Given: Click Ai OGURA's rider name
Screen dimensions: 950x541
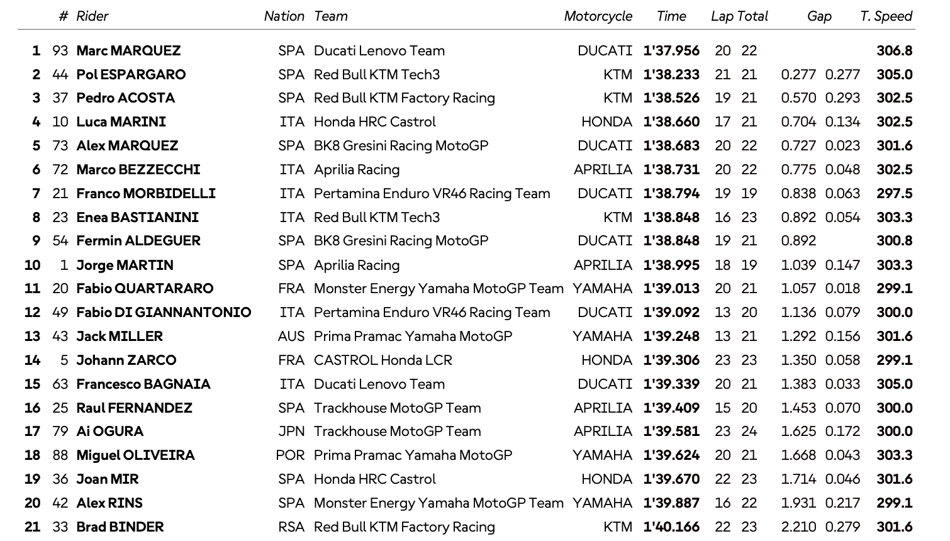Looking at the screenshot, I should click(x=109, y=432).
